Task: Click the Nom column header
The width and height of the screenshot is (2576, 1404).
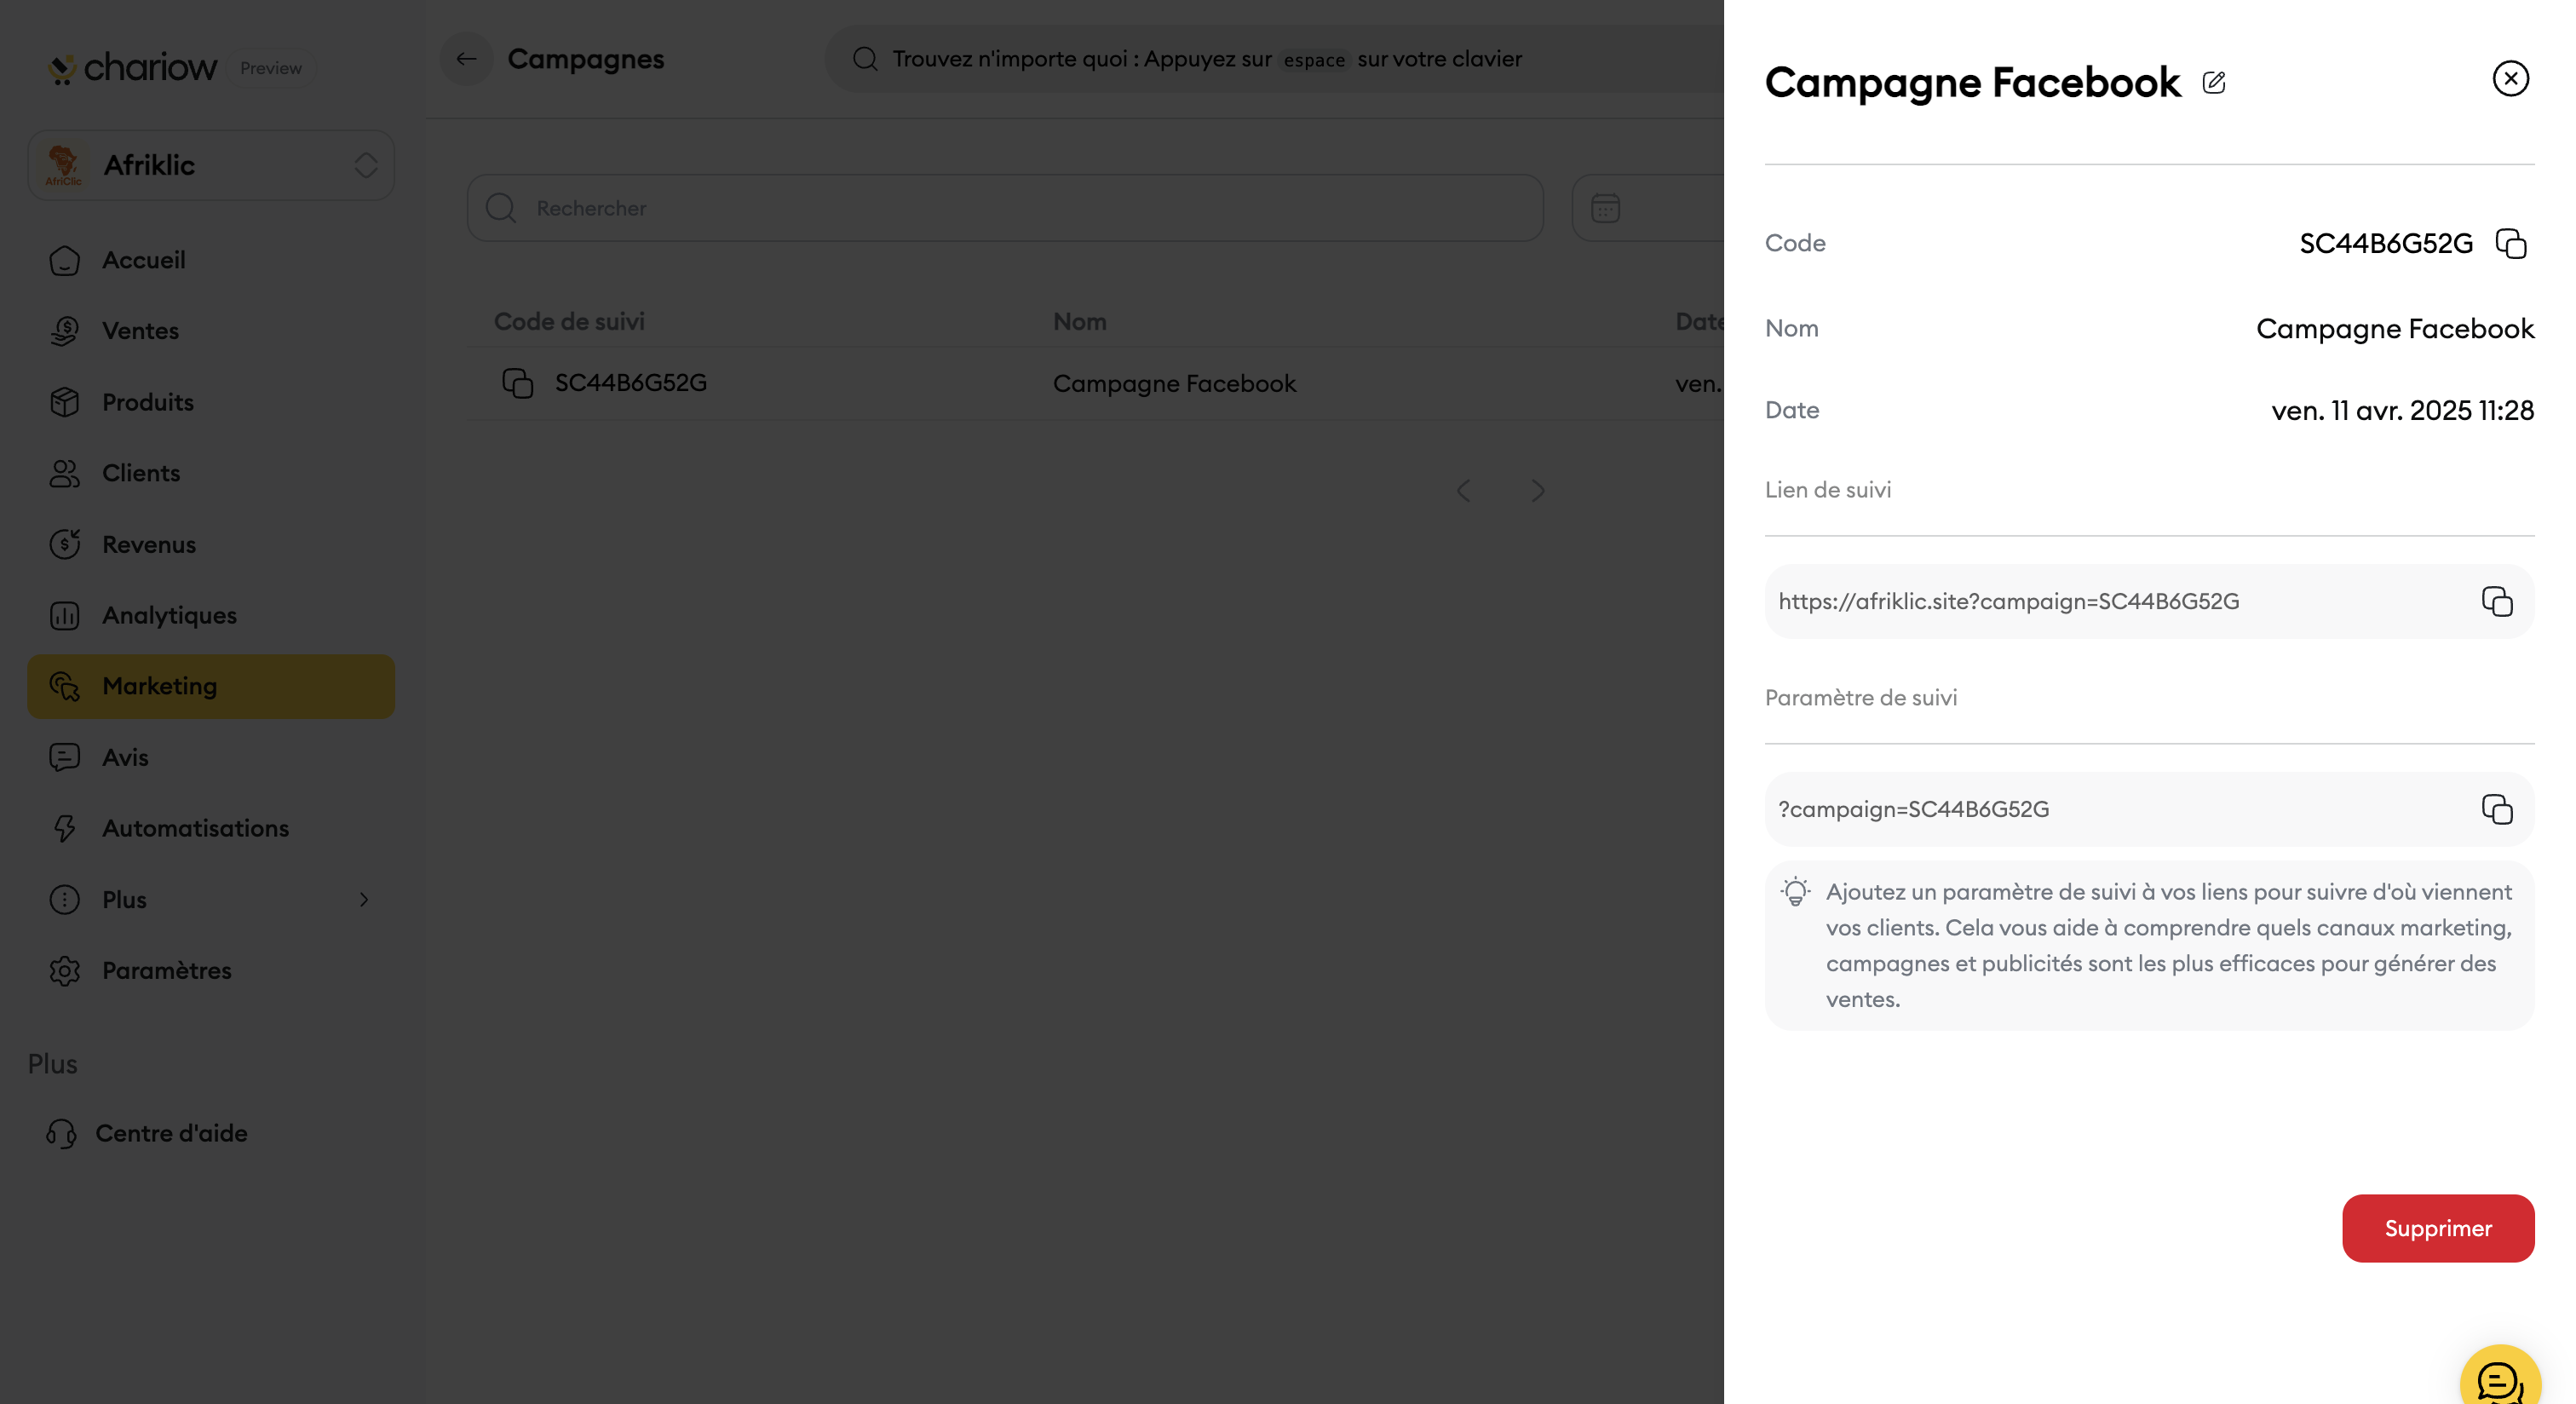Action: tap(1079, 321)
